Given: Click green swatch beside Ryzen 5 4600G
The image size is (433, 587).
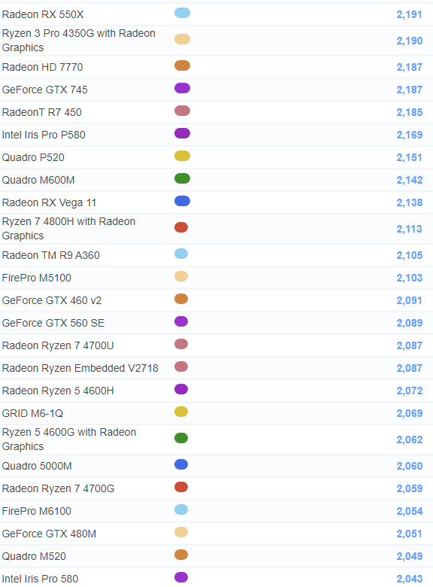Looking at the screenshot, I should coord(181,438).
